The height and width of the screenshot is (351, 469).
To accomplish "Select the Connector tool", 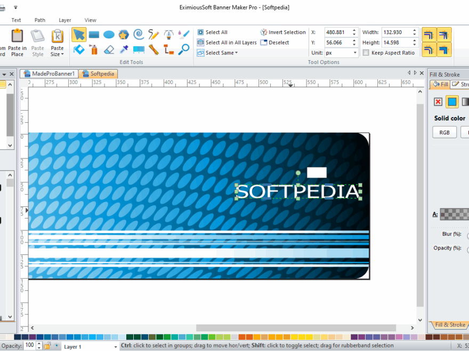I will [x=169, y=49].
